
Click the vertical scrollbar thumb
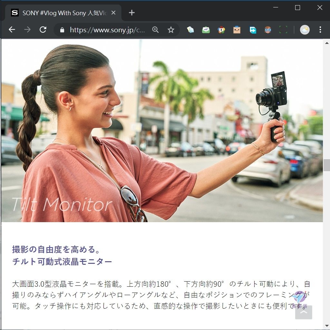327,165
